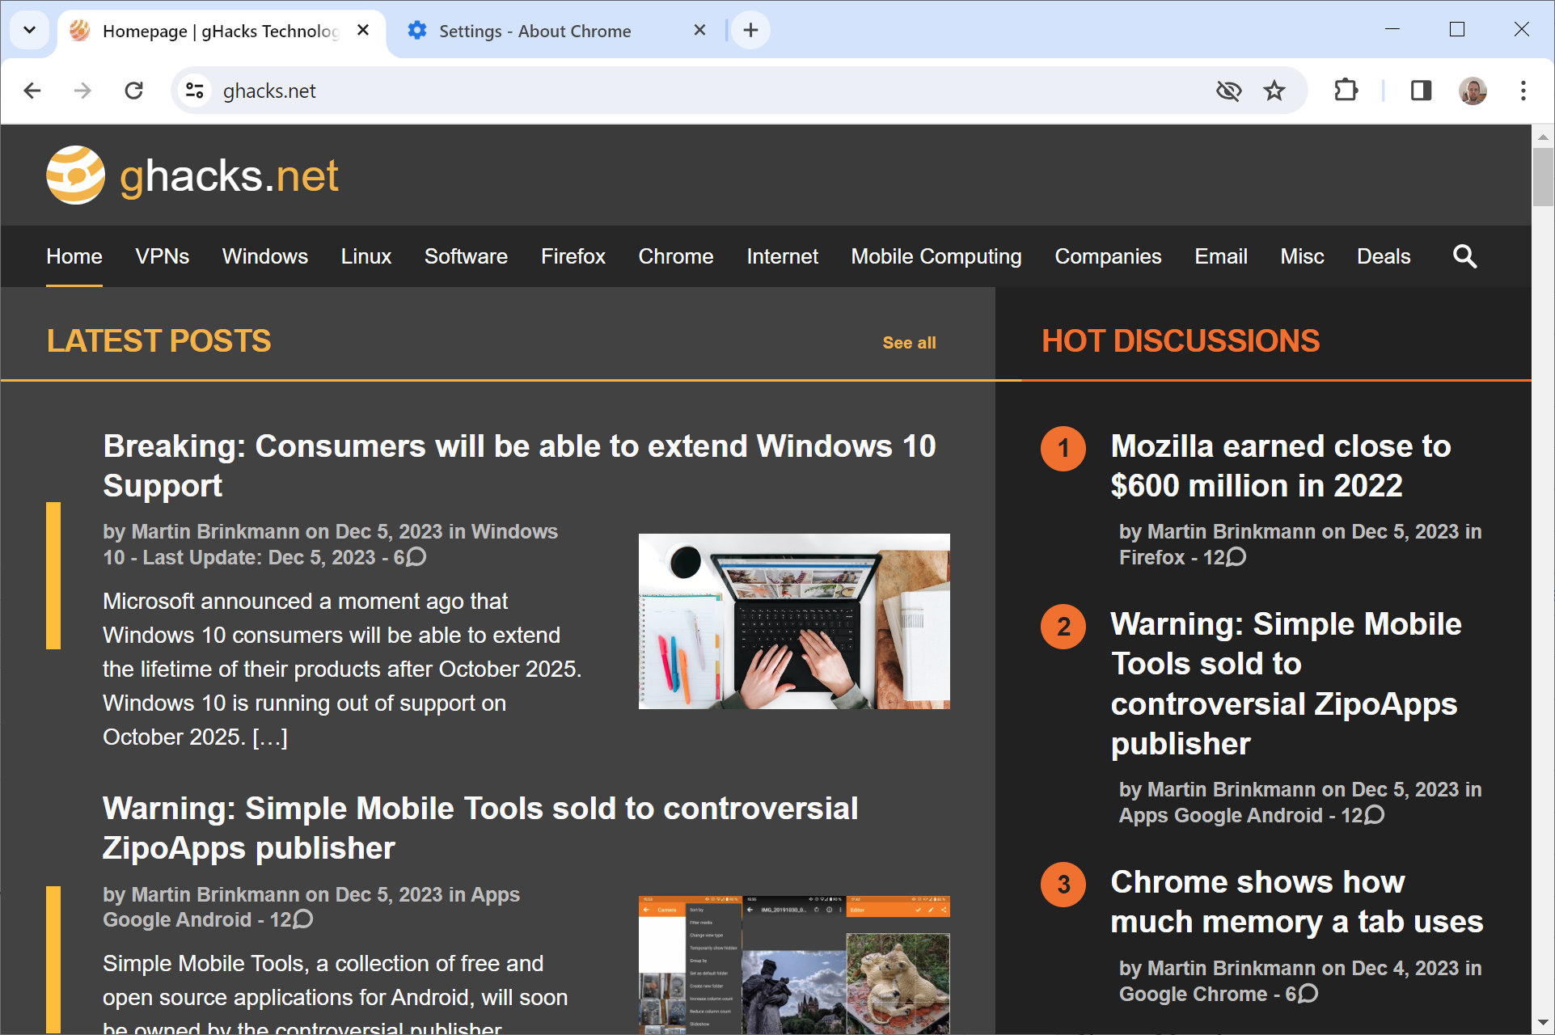Image resolution: width=1555 pixels, height=1035 pixels.
Task: Open Mozilla earned $600 million discussion
Action: coord(1281,466)
